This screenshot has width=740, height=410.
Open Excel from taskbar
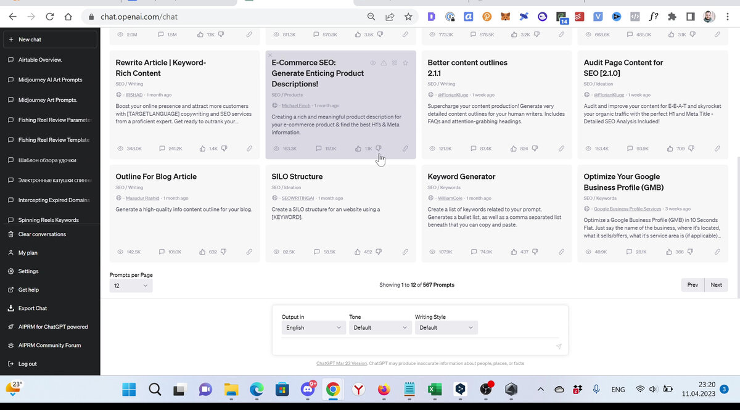click(x=434, y=390)
